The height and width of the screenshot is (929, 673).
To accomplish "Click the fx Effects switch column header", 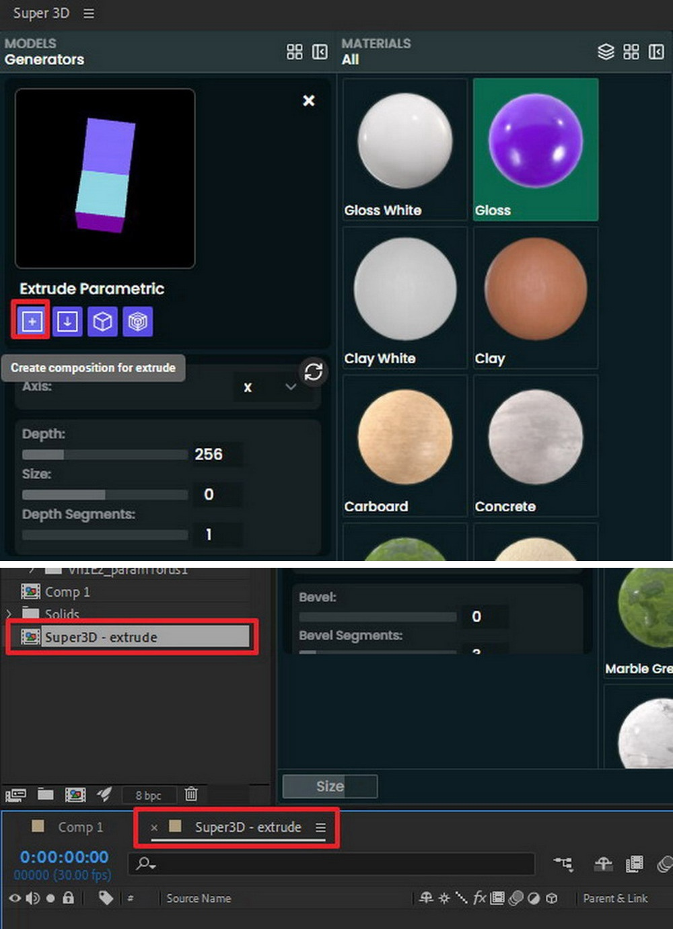I will [479, 897].
